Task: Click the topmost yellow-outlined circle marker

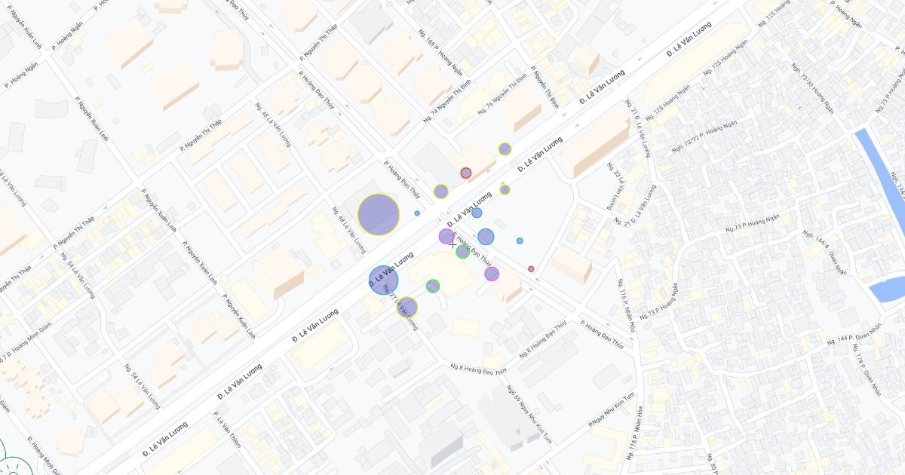Action: coord(505,149)
